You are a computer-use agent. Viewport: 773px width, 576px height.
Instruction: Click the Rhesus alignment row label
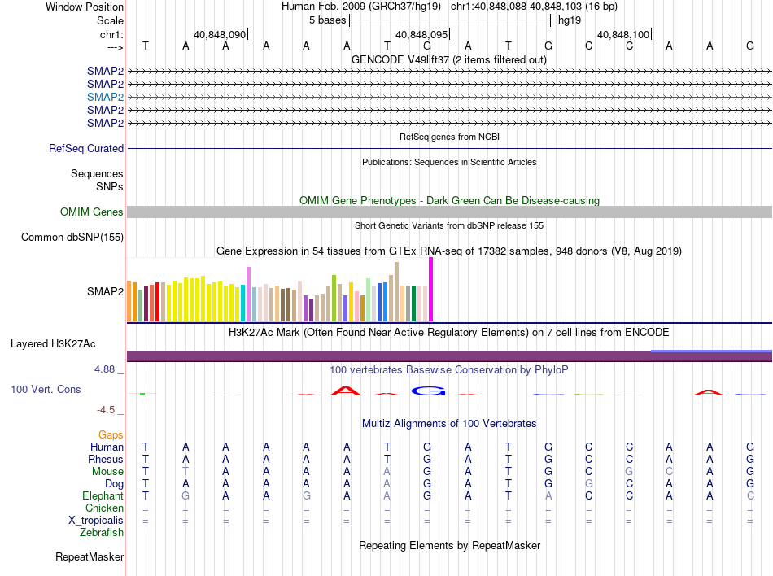[106, 459]
